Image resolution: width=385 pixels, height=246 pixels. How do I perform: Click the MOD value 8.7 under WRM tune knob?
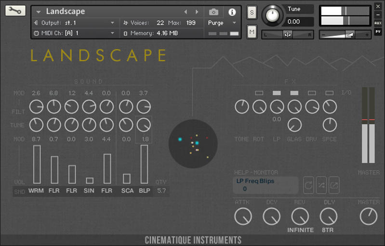pyautogui.click(x=36, y=139)
